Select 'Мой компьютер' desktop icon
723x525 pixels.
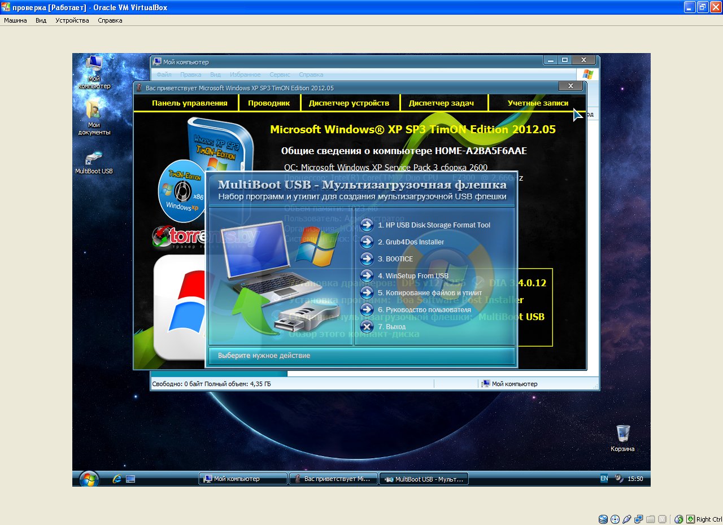(94, 72)
